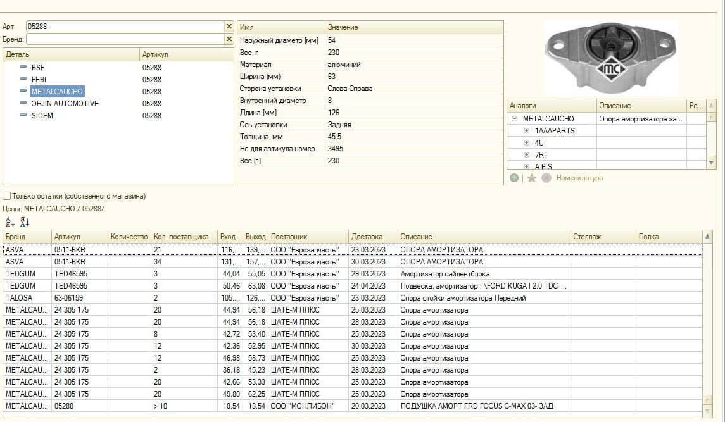The height and width of the screenshot is (422, 725).
Task: Expand the 4U analog entry
Action: [527, 143]
